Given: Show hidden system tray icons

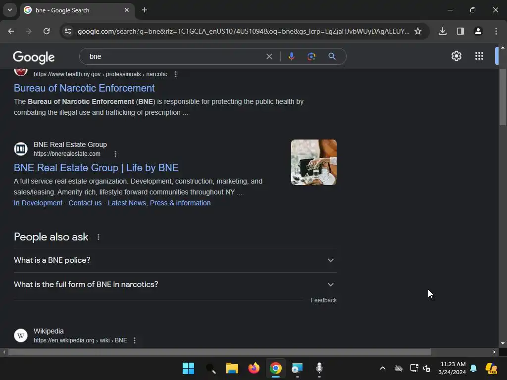Looking at the screenshot, I should (383, 368).
